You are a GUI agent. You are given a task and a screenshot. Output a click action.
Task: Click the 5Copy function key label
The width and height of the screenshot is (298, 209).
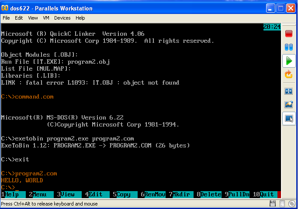[x=125, y=195]
